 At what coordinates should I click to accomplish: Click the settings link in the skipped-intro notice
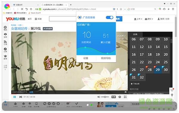click(x=31, y=92)
